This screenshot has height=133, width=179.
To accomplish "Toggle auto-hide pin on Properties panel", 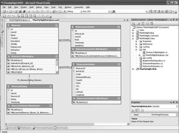I will click(174, 102).
